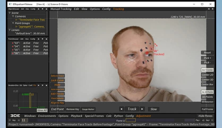Expand the pgroup#1 point group
This screenshot has width=222, height=128.
click(x=16, y=26)
